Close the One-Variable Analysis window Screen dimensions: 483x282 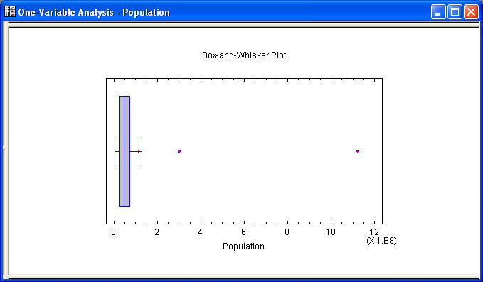coord(471,12)
